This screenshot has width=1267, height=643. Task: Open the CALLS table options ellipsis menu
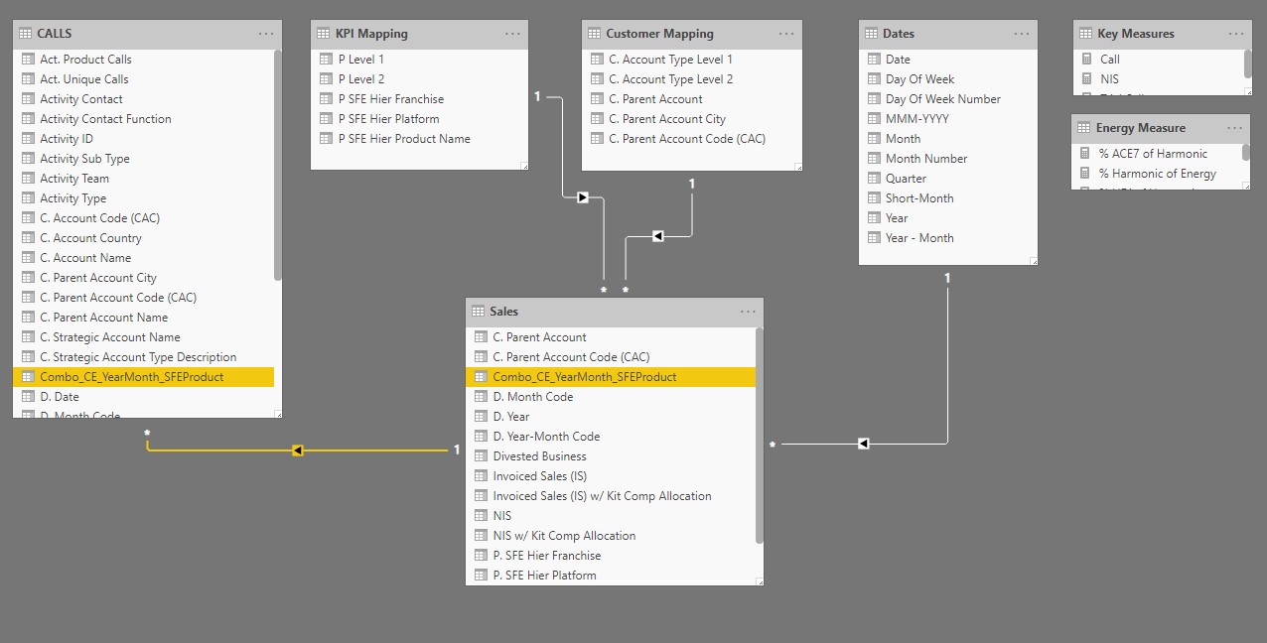266,34
